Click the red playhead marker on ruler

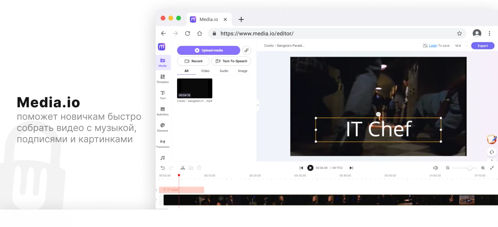point(179,175)
